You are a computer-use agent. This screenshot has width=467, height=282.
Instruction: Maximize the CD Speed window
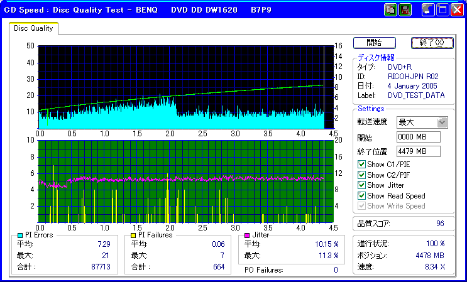(442, 10)
